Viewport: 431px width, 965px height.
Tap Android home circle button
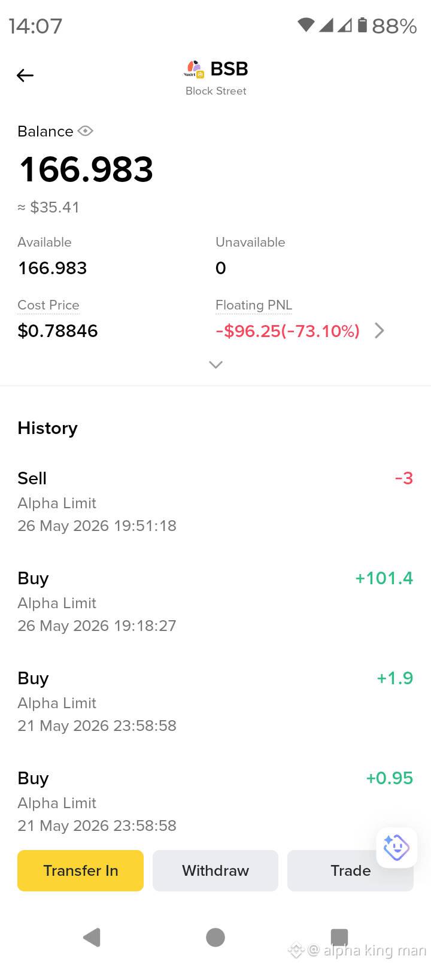215,937
